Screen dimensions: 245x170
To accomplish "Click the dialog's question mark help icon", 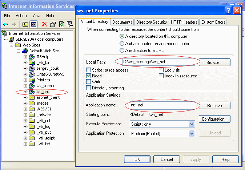I will click(x=228, y=11).
